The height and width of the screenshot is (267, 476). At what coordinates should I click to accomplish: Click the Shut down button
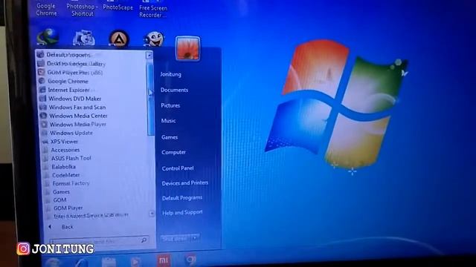coord(176,239)
